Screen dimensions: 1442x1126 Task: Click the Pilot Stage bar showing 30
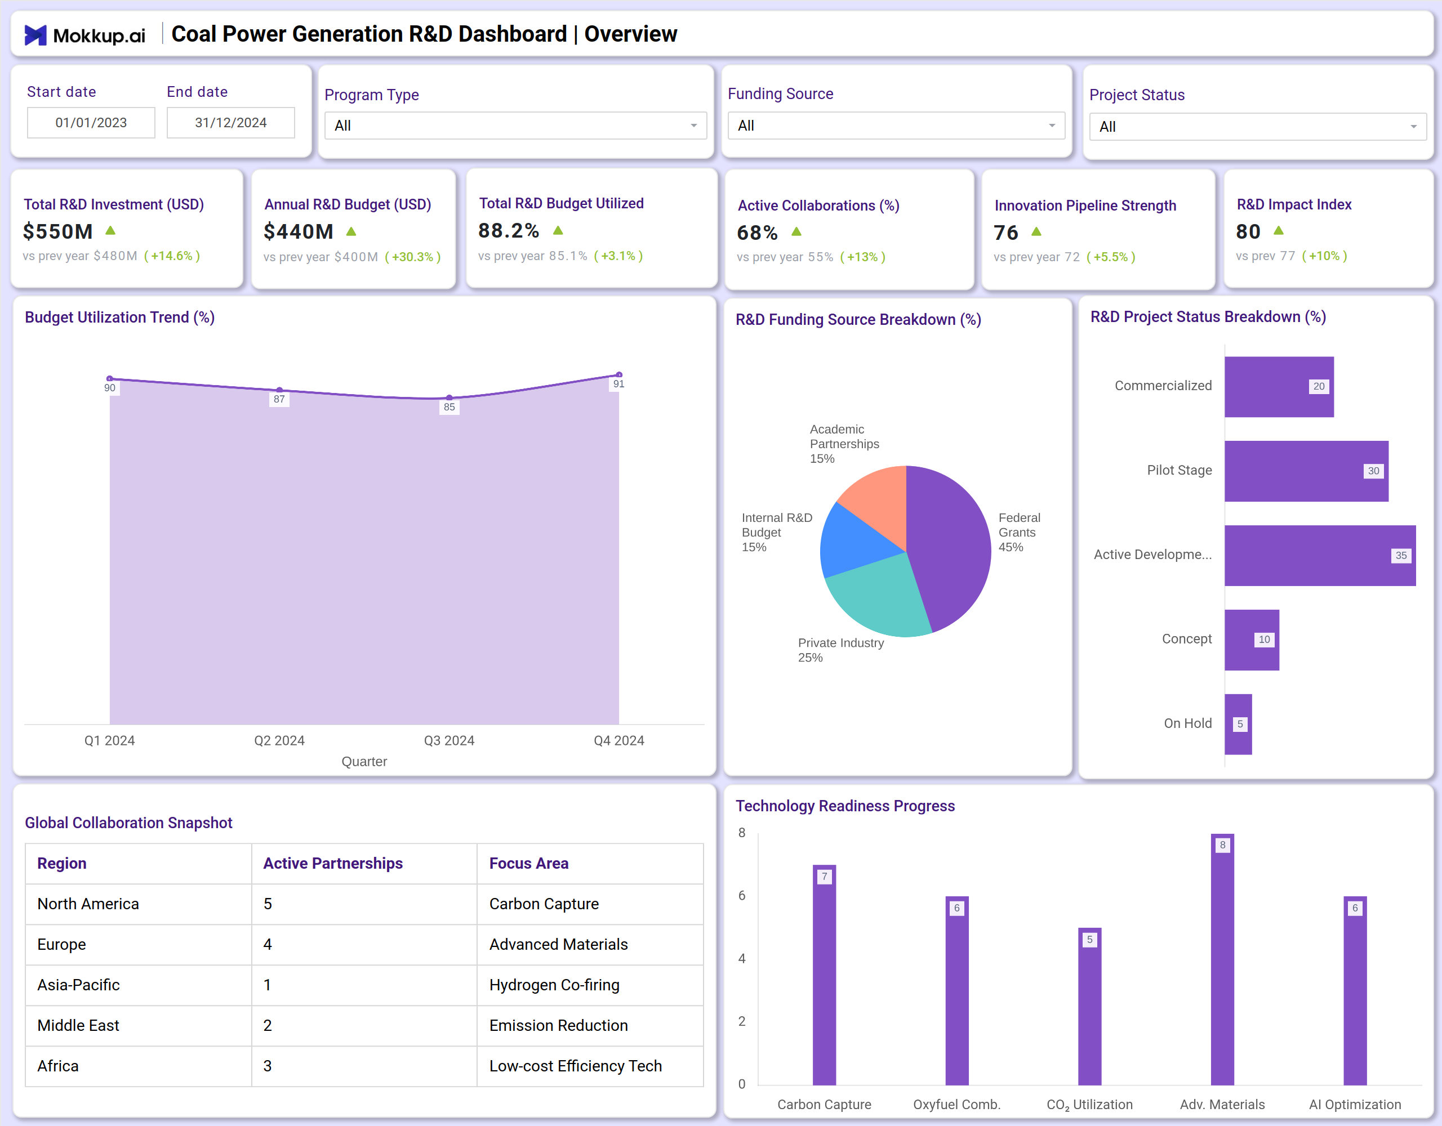[x=1306, y=471]
